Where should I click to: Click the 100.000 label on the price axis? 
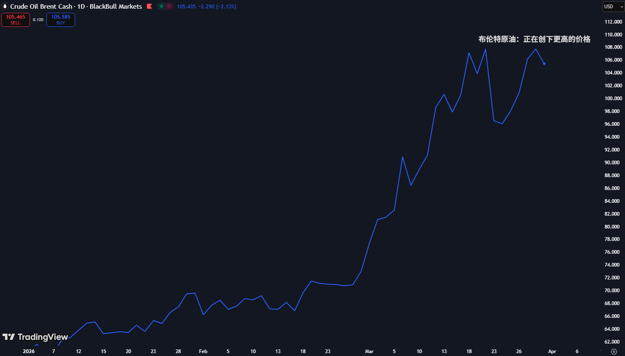tap(613, 99)
